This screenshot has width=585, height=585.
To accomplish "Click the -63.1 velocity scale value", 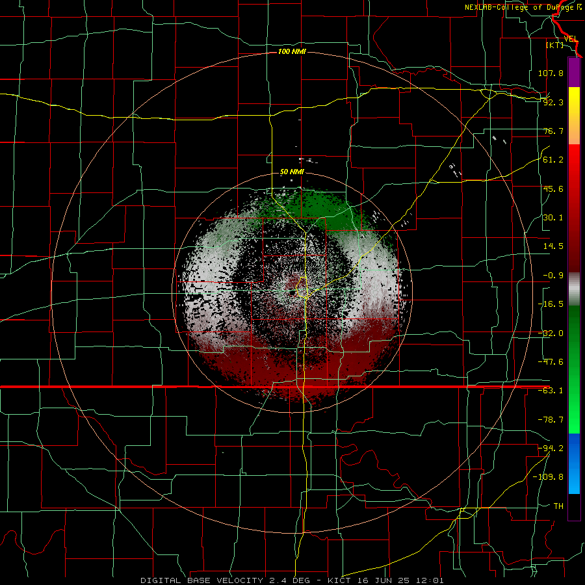I will pyautogui.click(x=551, y=391).
